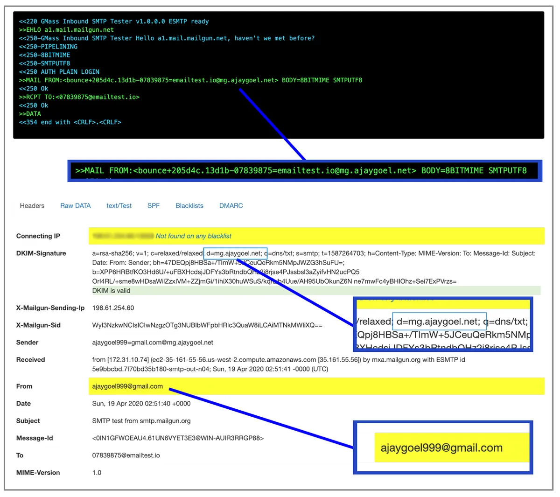
Task: Click the 'Not found on any blacklist' text
Action: coord(194,236)
